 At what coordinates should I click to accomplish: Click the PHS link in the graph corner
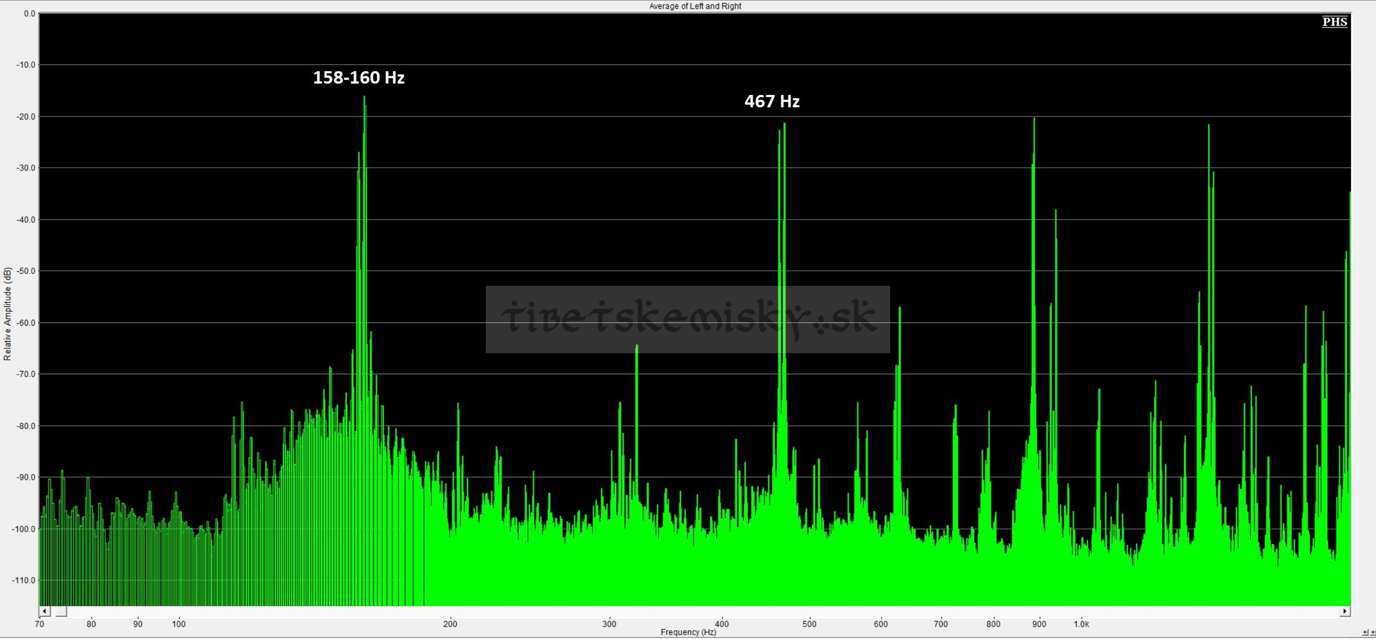pos(1334,22)
